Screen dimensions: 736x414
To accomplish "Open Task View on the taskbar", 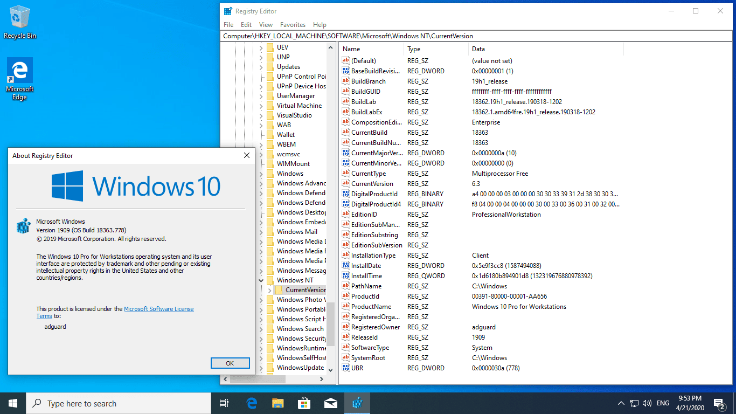I will click(225, 403).
